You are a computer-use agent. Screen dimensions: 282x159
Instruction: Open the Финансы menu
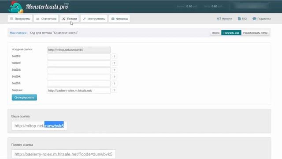(119, 19)
